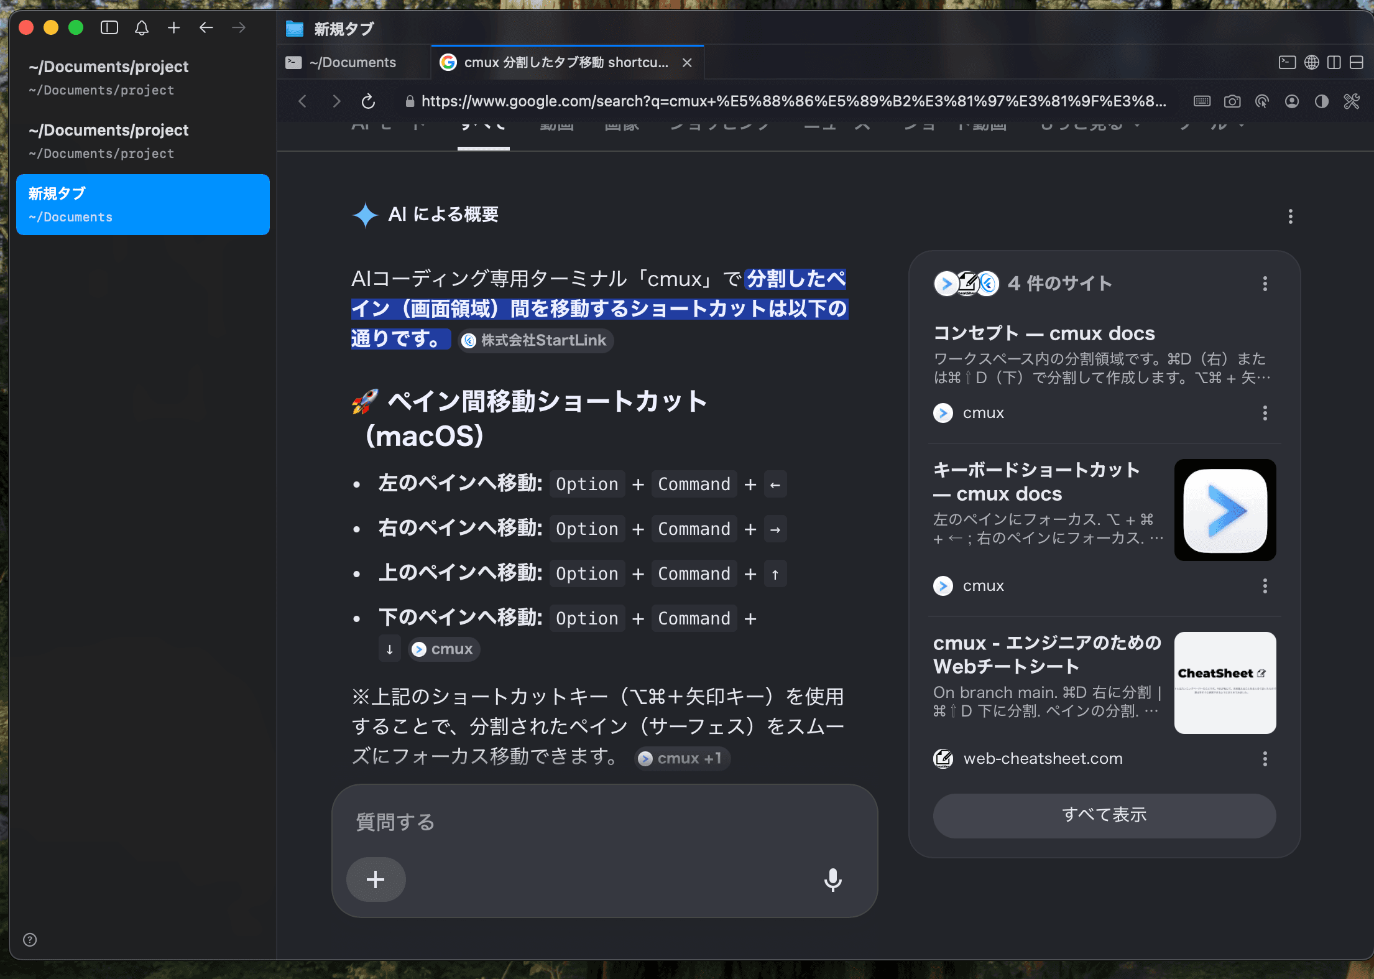
Task: Open menu for コンセプト cmux source
Action: 1265,413
